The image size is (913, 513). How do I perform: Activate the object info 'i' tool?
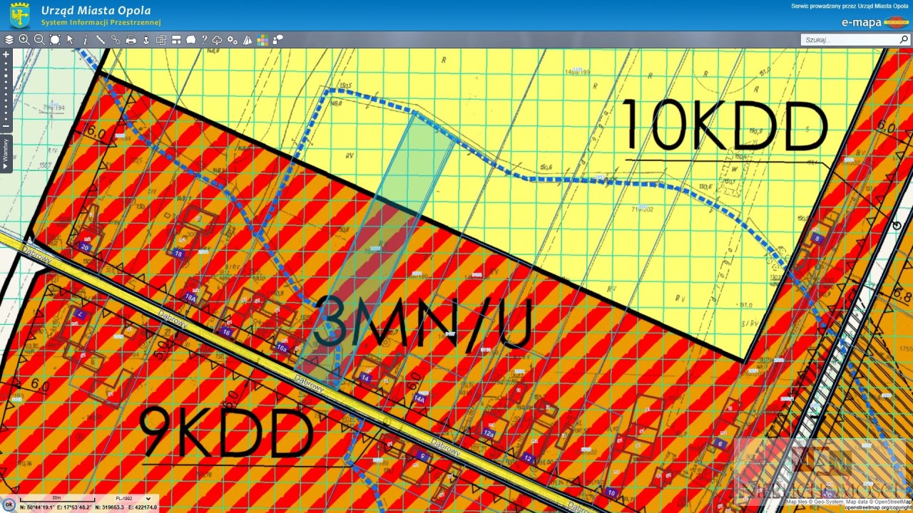86,40
